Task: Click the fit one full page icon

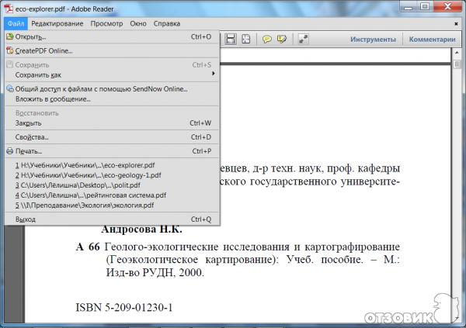Action: [x=245, y=39]
